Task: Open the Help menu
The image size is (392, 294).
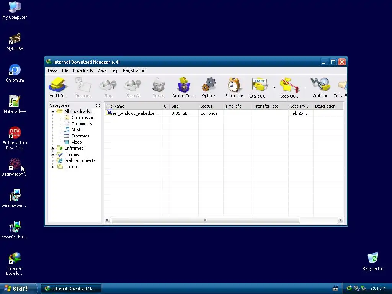Action: [114, 70]
